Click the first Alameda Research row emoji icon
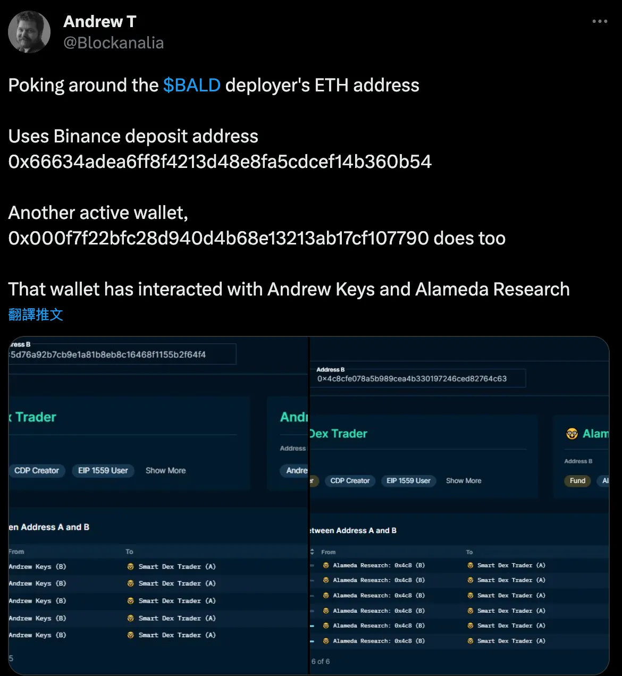622x676 pixels. [326, 565]
